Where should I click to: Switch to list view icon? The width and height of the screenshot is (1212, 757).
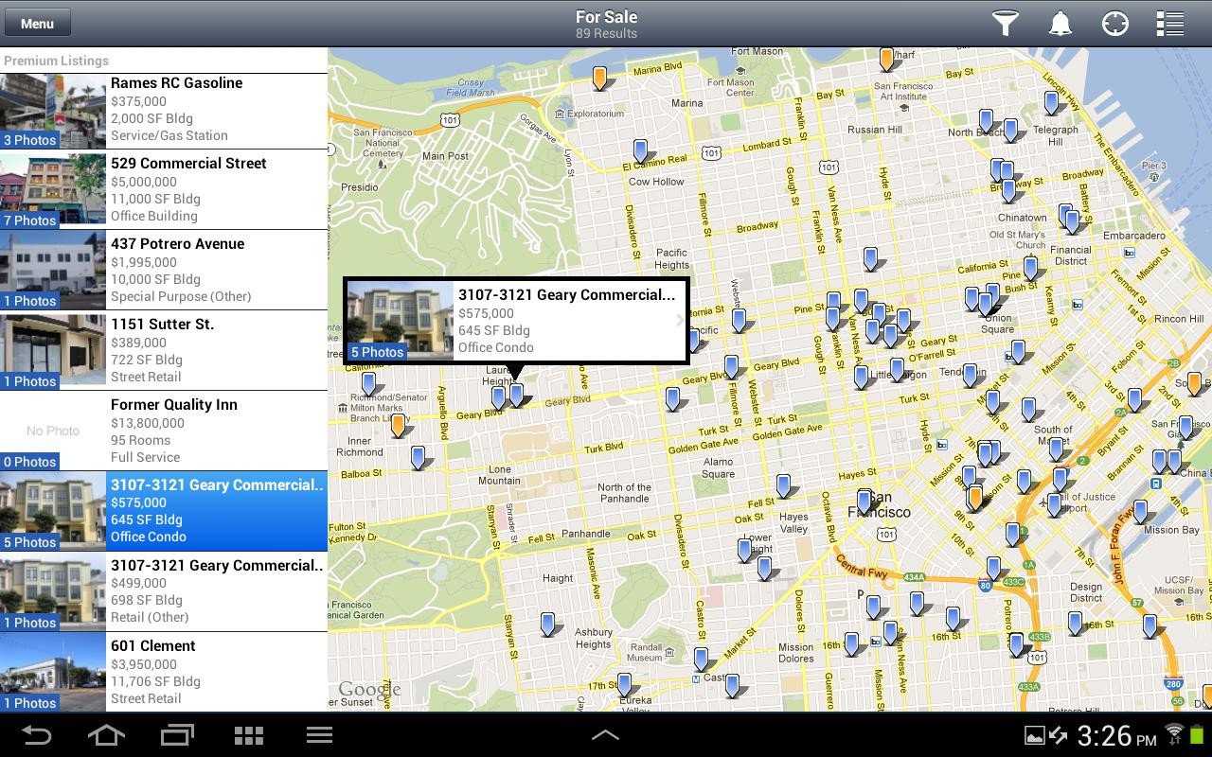[x=1170, y=24]
